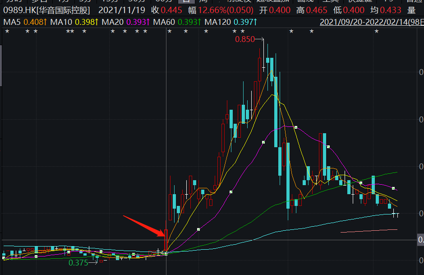Select the highlighted daily period tab
This screenshot has height=275, width=424.
click(186, 1)
